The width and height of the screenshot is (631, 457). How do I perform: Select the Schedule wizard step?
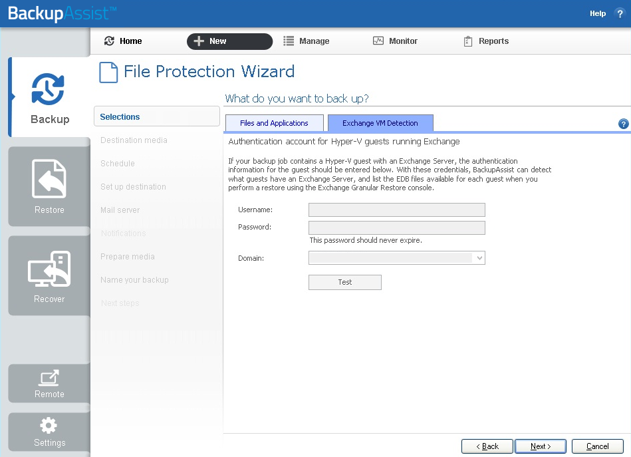[118, 164]
